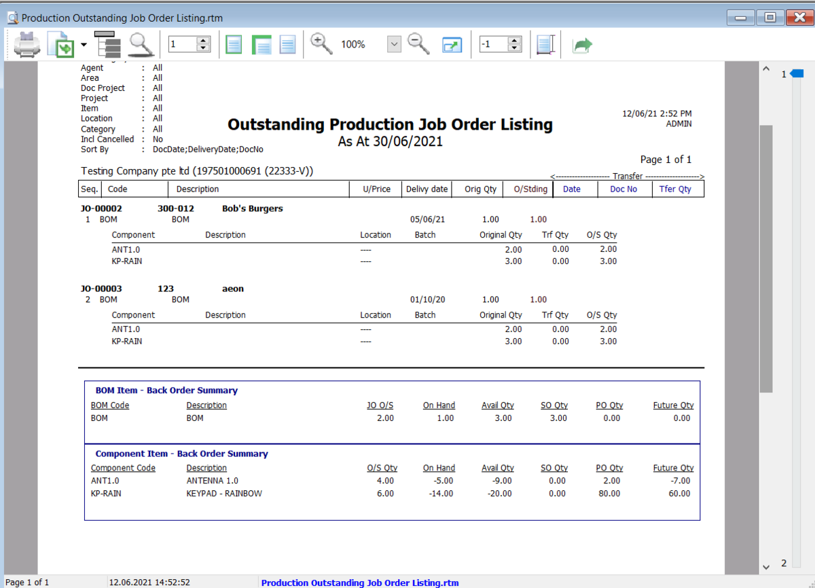Click the margin view icon
Image resolution: width=815 pixels, height=588 pixels.
coord(545,43)
